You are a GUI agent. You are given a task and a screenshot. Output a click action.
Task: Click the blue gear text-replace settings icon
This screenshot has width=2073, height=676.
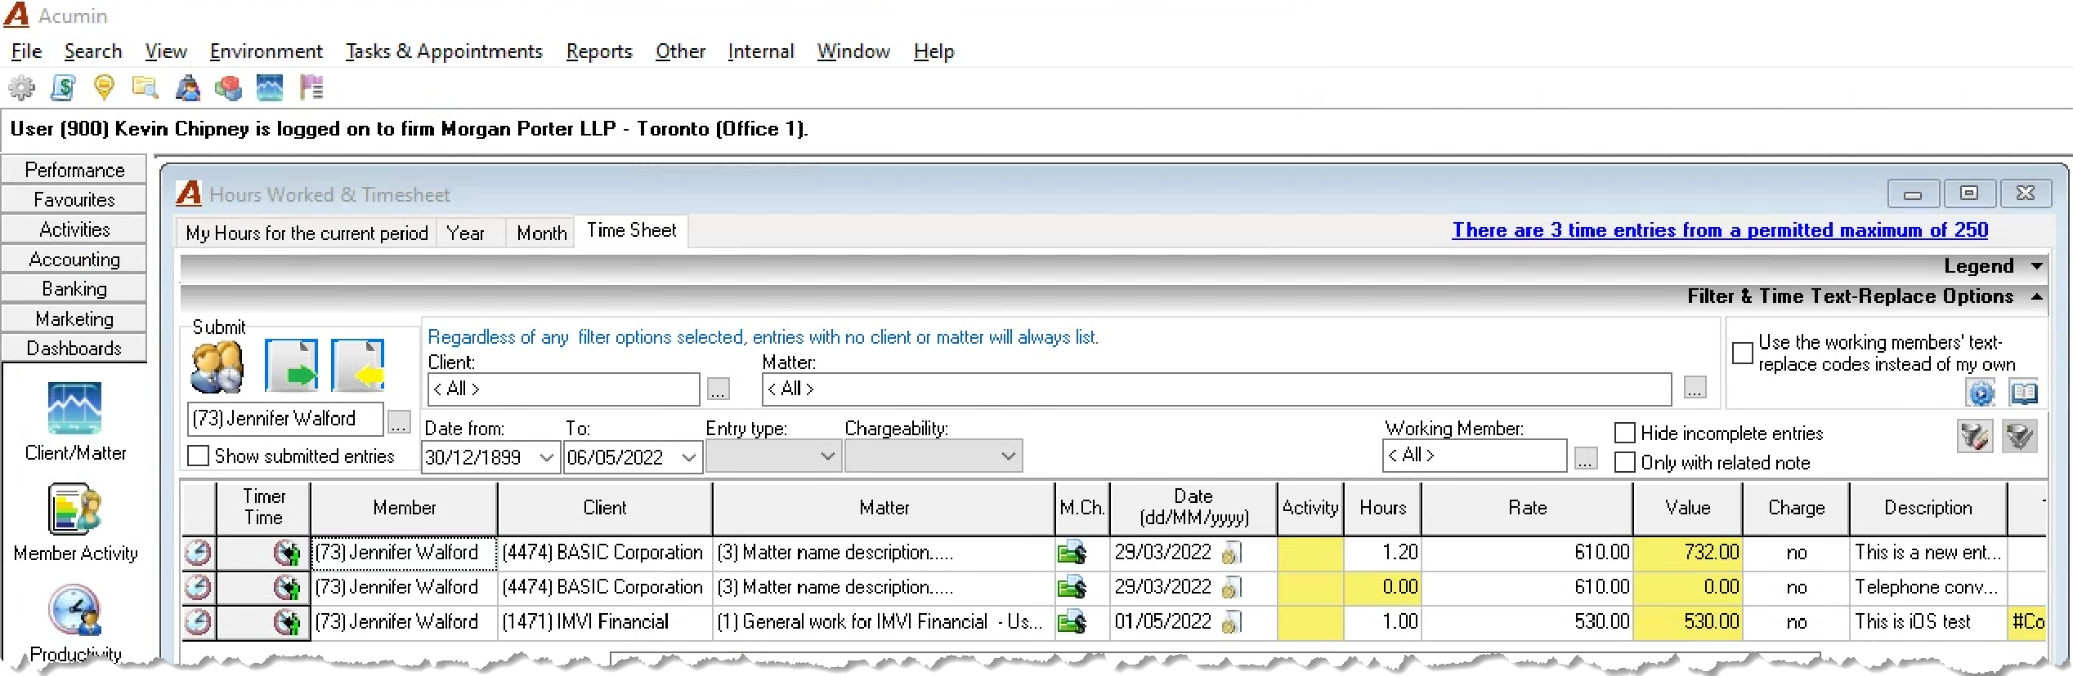click(x=1981, y=393)
